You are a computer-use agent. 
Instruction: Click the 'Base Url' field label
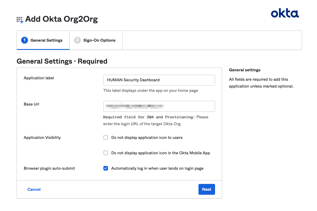pyautogui.click(x=31, y=104)
